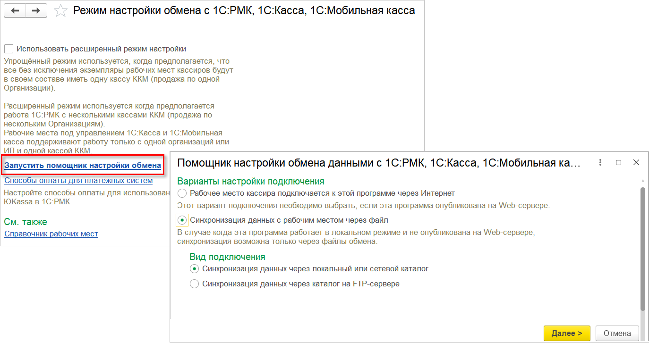Close the wizard dialog with X

636,162
